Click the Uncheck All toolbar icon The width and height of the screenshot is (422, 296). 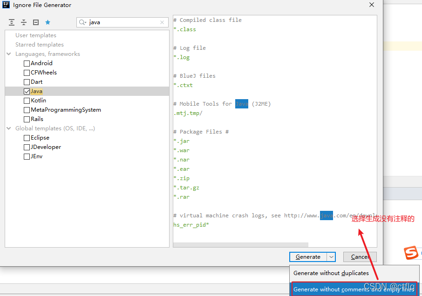[x=36, y=22]
